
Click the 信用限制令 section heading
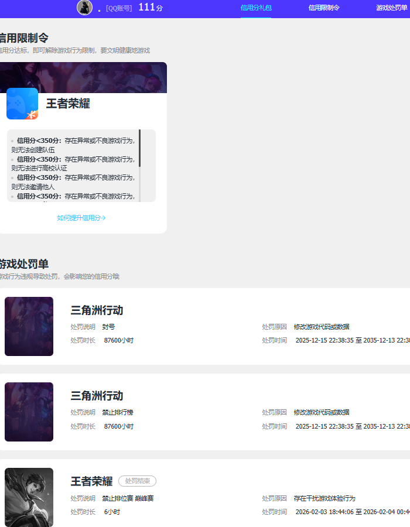pyautogui.click(x=24, y=38)
